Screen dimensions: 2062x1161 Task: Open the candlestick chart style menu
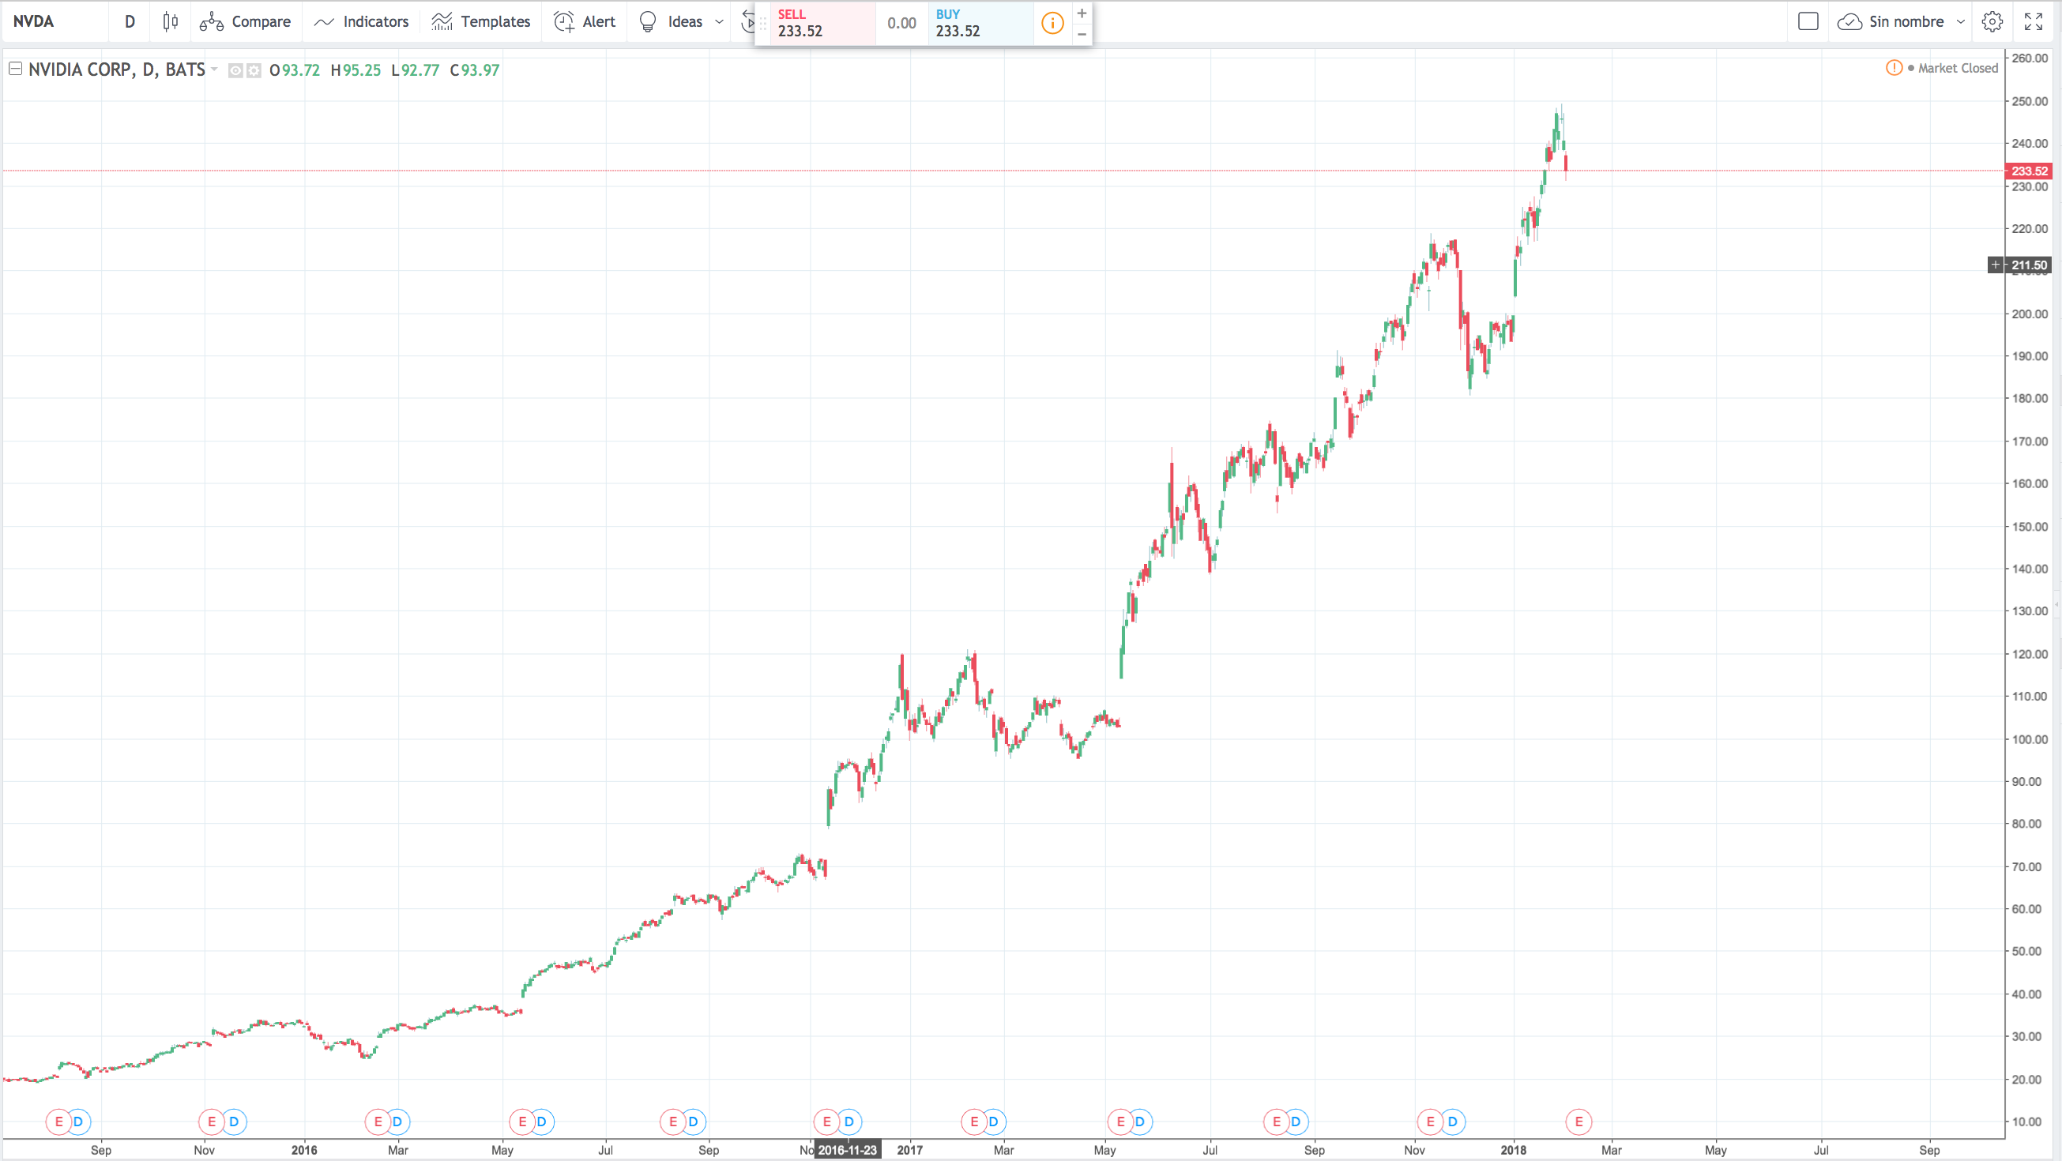coord(170,21)
